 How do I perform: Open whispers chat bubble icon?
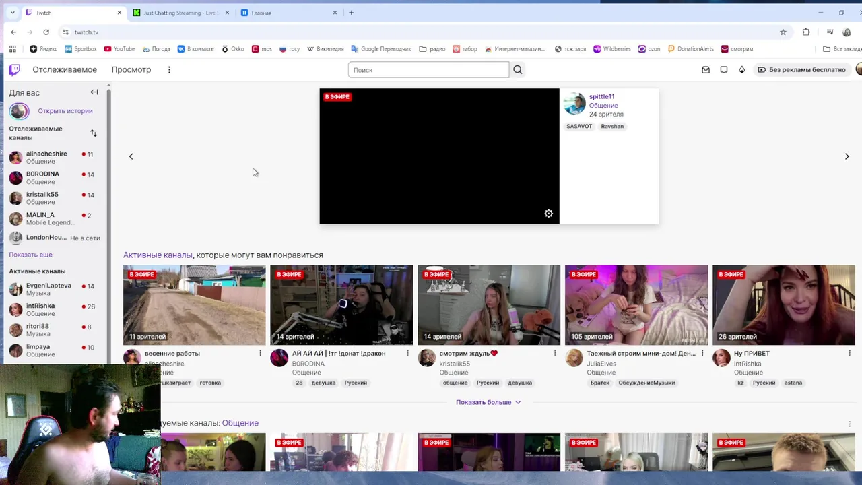[x=724, y=69]
